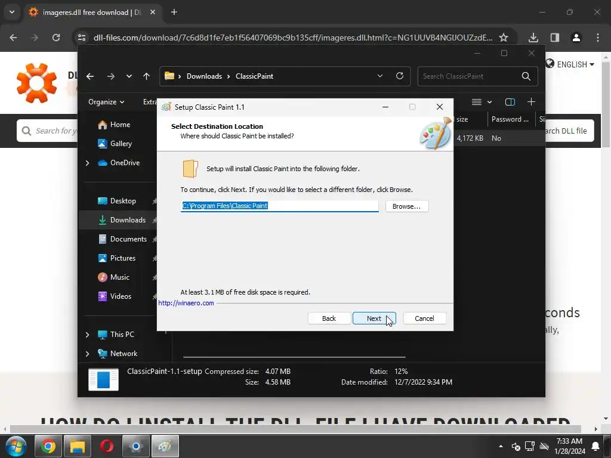Expand This PC tree node
611x458 pixels.
[x=87, y=335]
